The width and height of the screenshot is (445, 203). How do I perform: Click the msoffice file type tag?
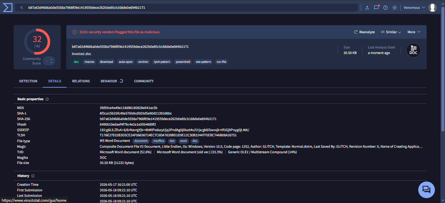point(158,141)
